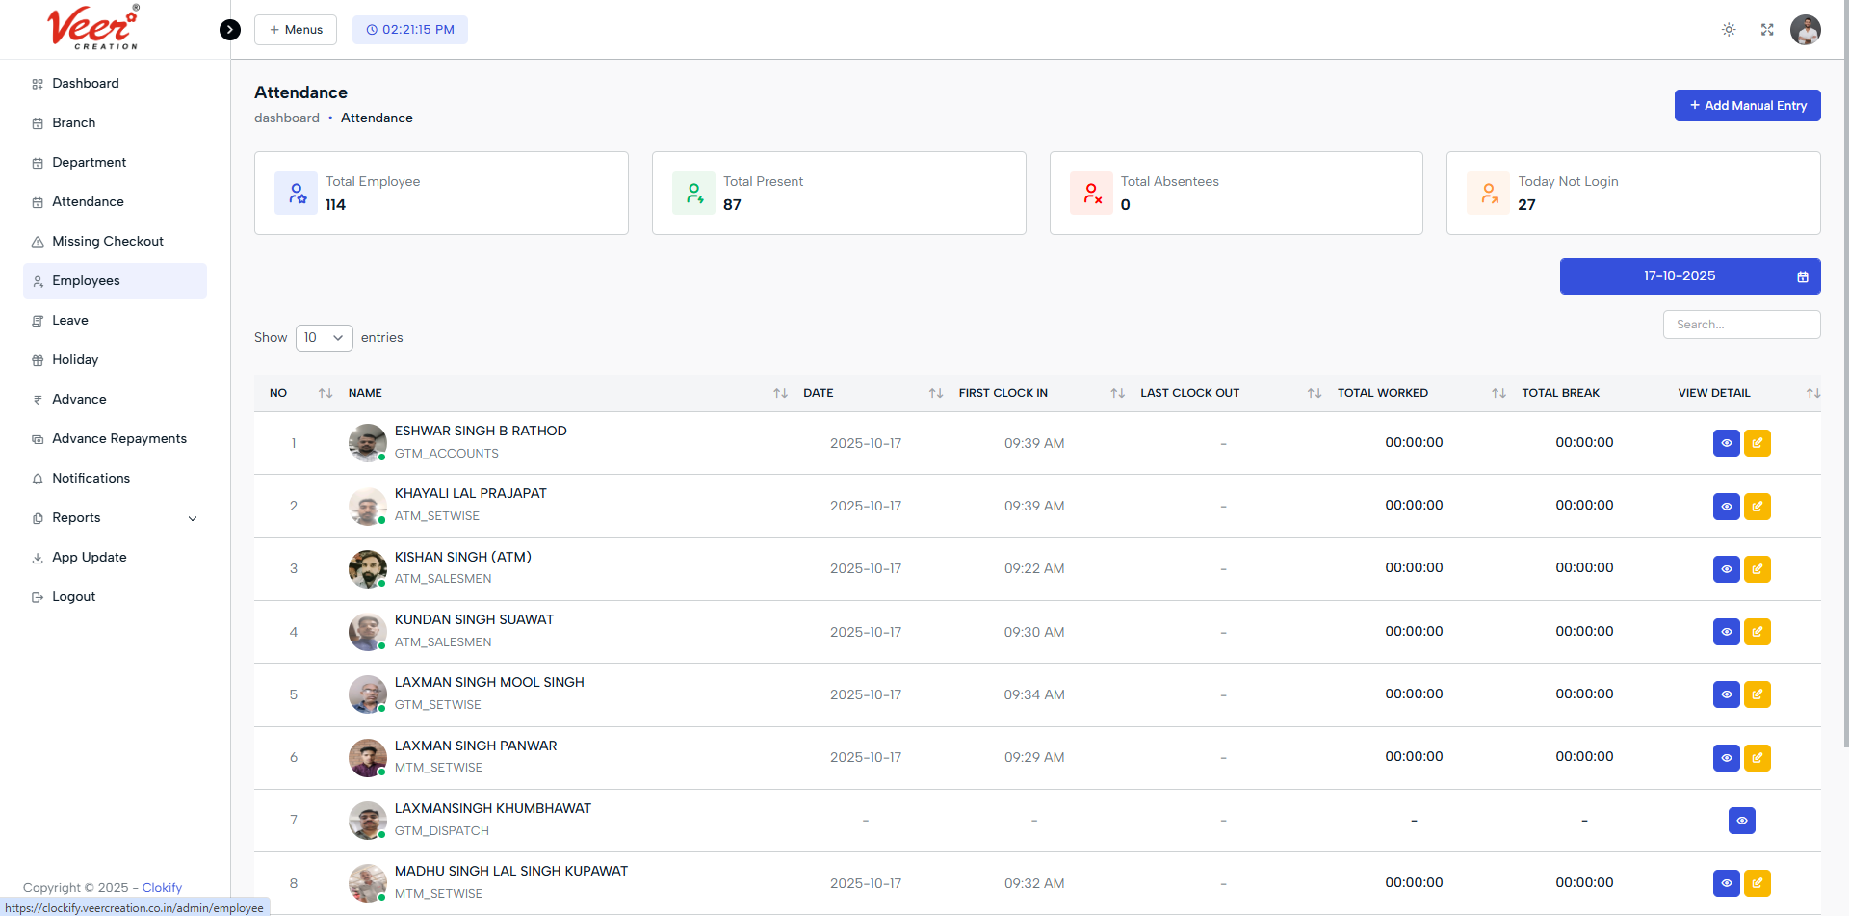
Task: Open the dashboard breadcrumb link
Action: [286, 118]
